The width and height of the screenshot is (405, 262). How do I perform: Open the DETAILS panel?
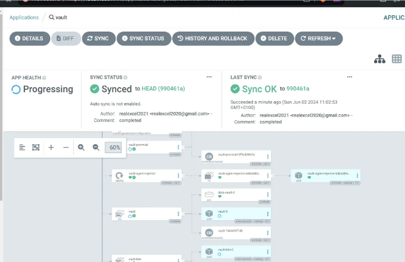30,39
